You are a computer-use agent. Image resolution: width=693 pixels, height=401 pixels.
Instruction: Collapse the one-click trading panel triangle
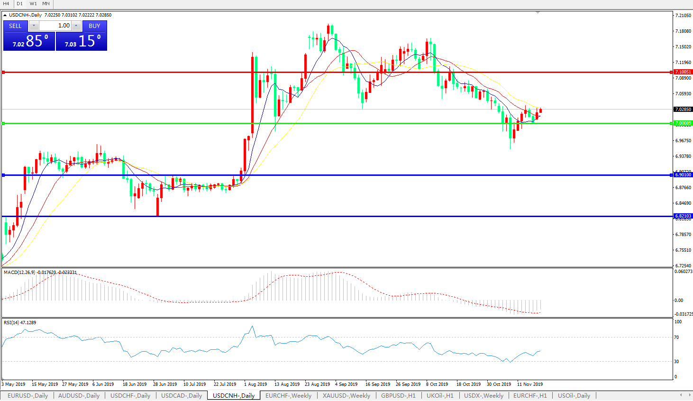pyautogui.click(x=5, y=15)
